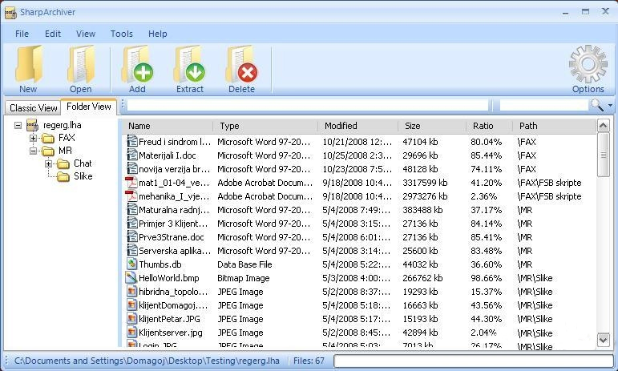The height and width of the screenshot is (371, 618).
Task: Click the JPEG icon of klijentPetar.JPG
Action: 132,319
